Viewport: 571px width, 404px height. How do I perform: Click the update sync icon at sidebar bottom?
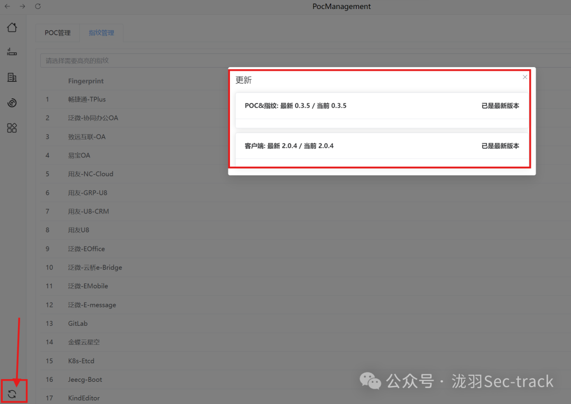(12, 394)
